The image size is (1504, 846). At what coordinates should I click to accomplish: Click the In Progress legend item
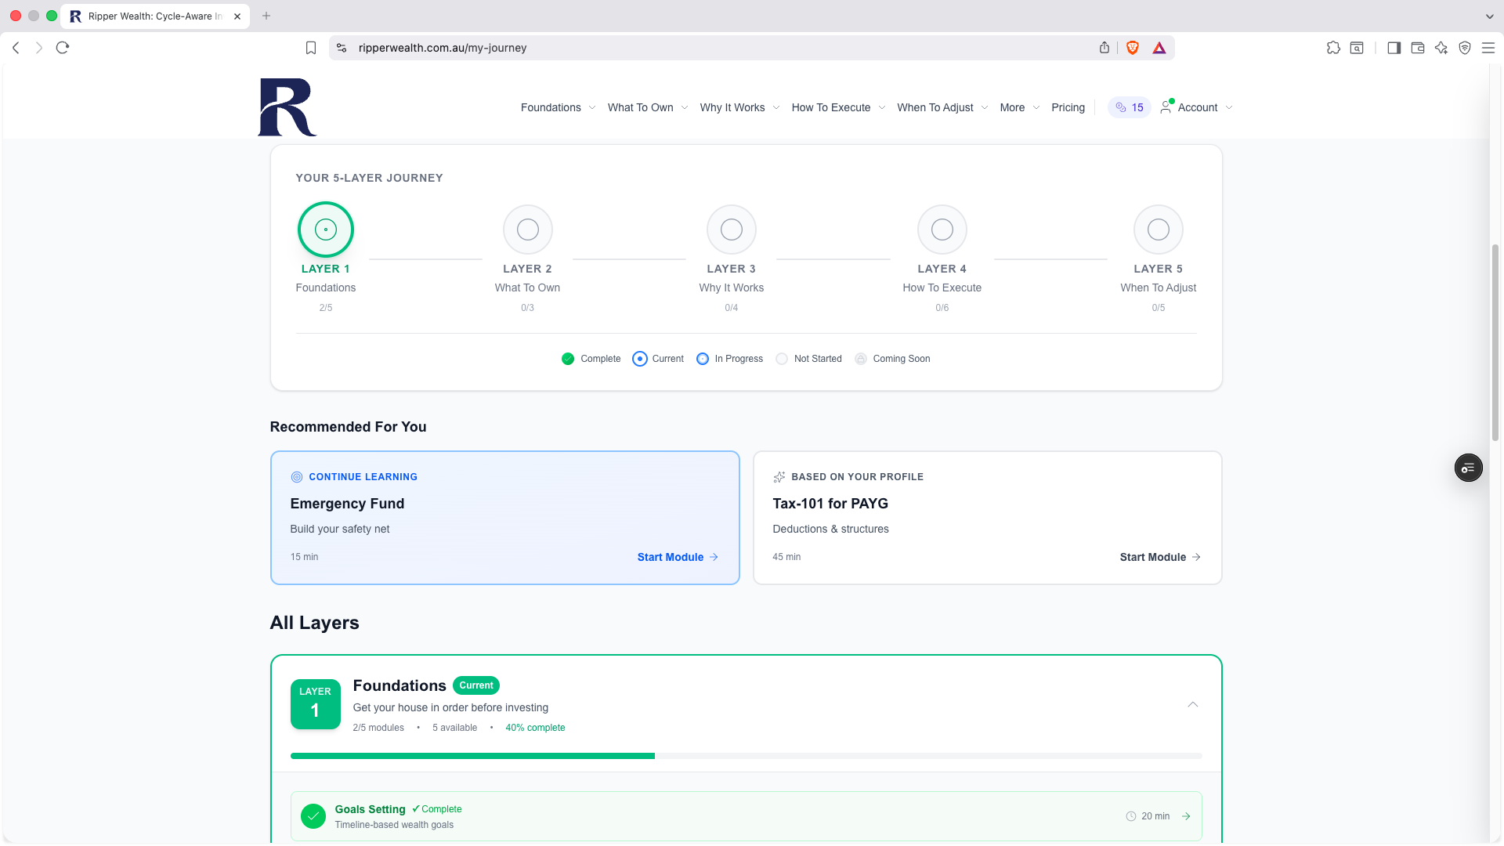[729, 359]
